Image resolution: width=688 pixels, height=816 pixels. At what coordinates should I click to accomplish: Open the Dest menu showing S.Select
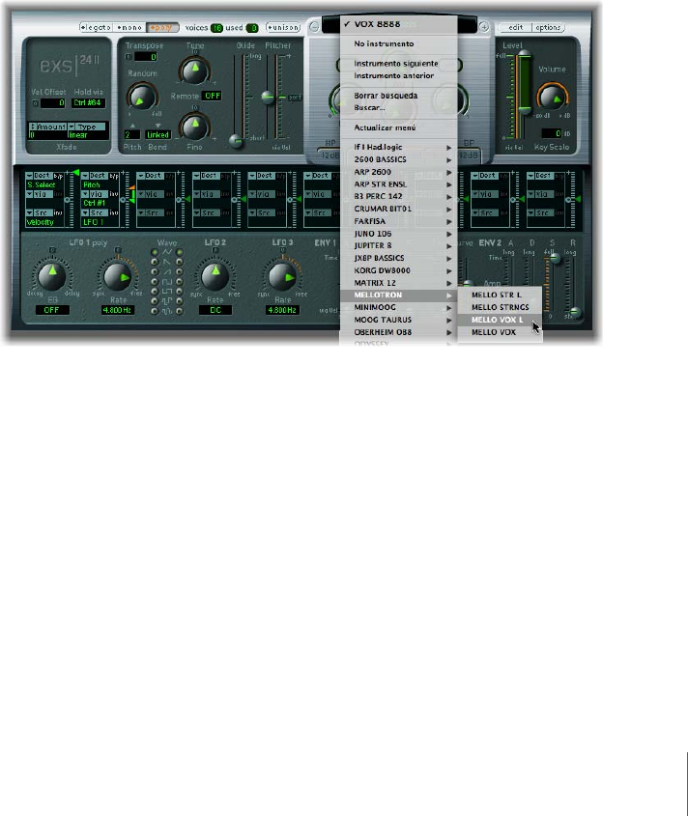click(x=40, y=176)
